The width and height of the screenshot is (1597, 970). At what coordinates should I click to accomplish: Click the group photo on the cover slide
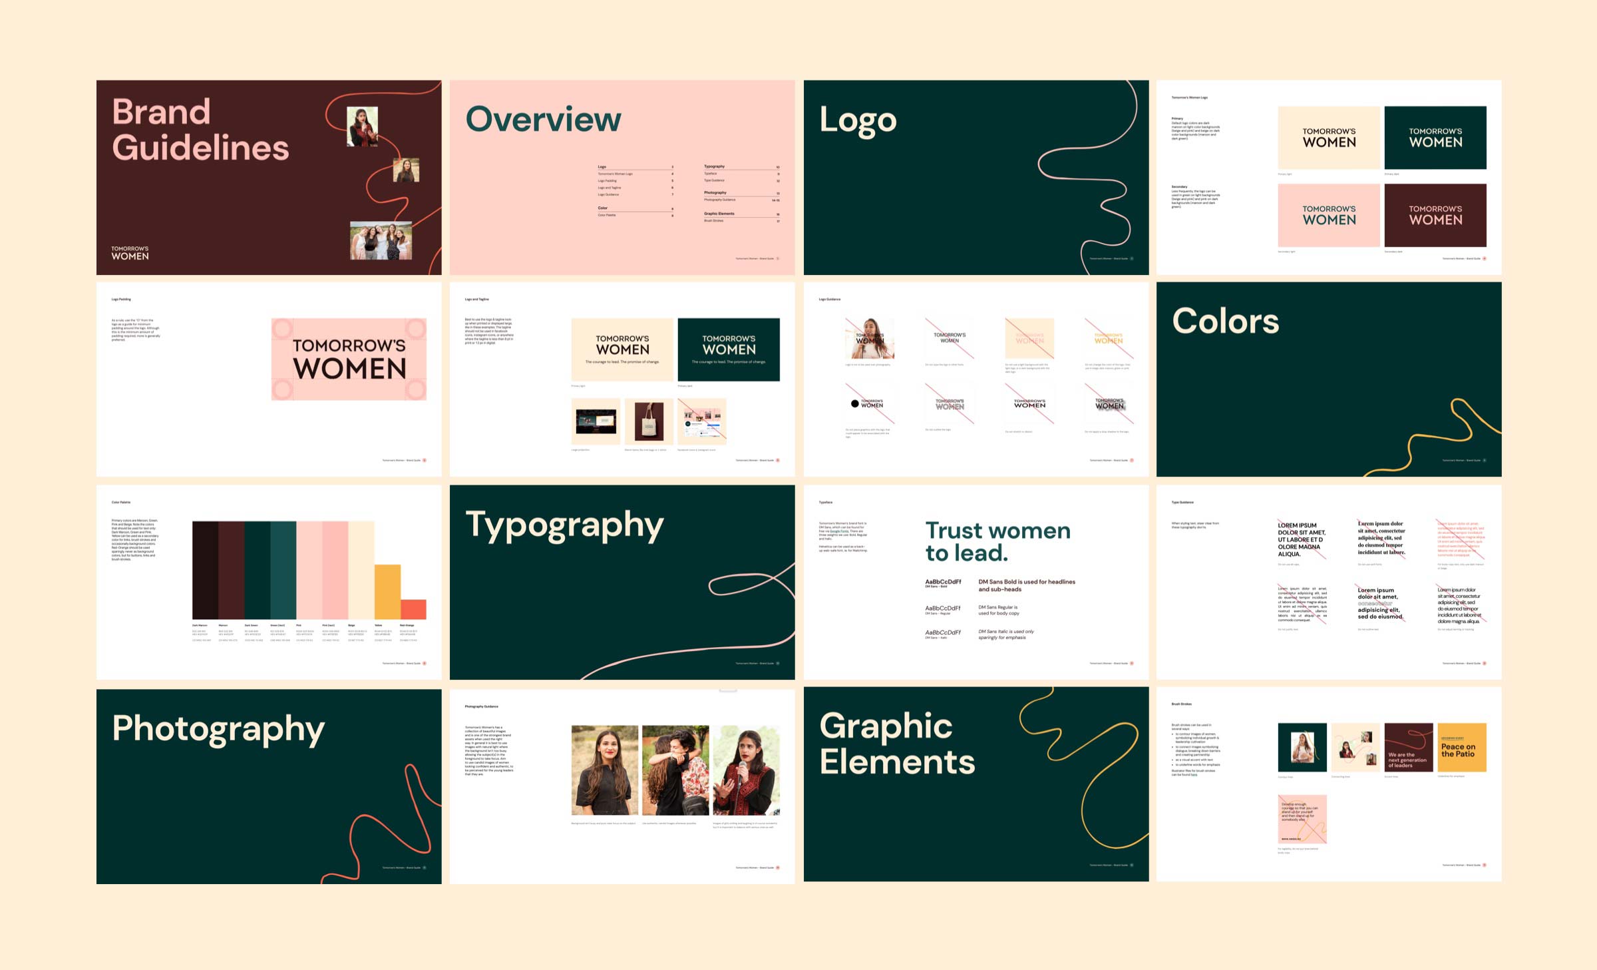(x=381, y=240)
